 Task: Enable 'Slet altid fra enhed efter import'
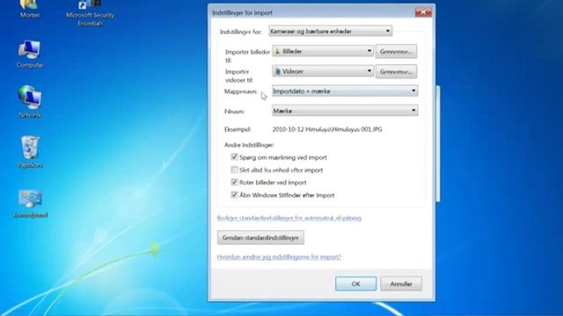(235, 169)
